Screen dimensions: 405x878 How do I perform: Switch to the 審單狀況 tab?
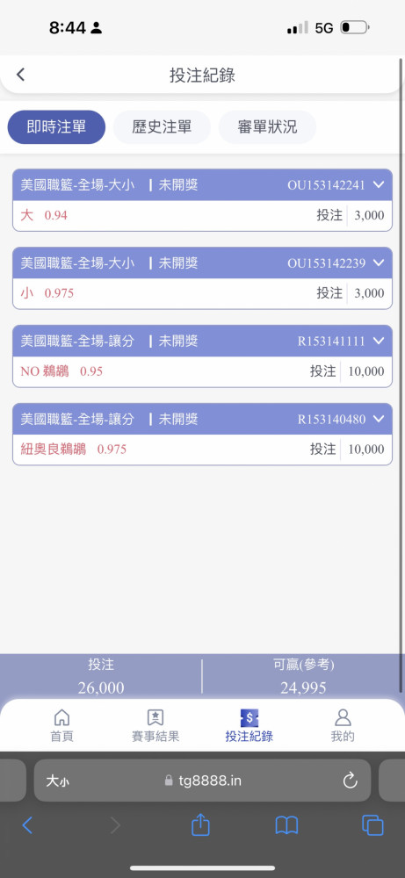click(267, 127)
